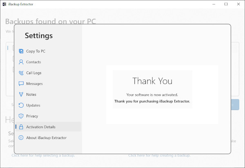Click the Call Logs phone icon
The image size is (245, 168).
point(21,73)
